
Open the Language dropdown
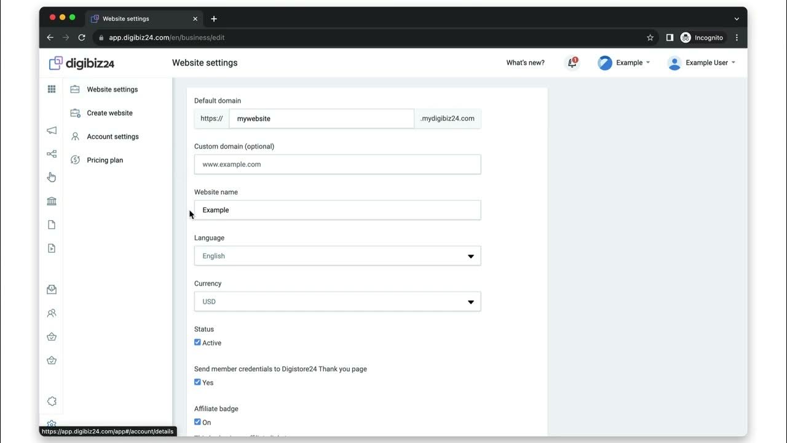pyautogui.click(x=337, y=256)
